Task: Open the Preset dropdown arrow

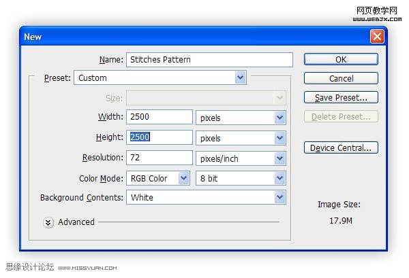Action: pos(240,77)
